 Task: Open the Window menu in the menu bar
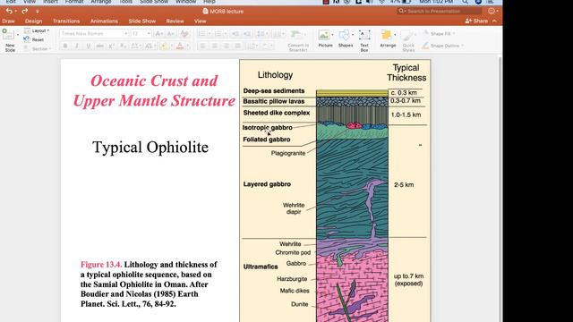point(185,2)
